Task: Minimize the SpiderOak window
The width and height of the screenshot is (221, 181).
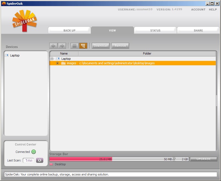Action: pos(207,4)
